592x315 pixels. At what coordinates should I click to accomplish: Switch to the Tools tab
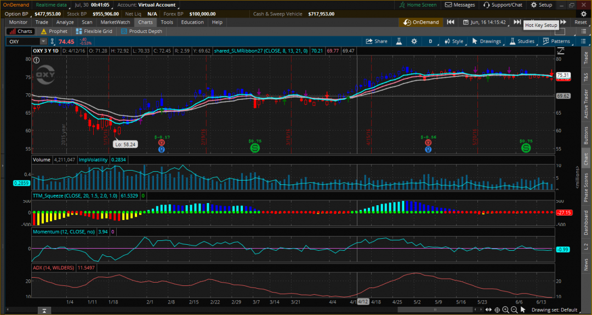point(167,22)
